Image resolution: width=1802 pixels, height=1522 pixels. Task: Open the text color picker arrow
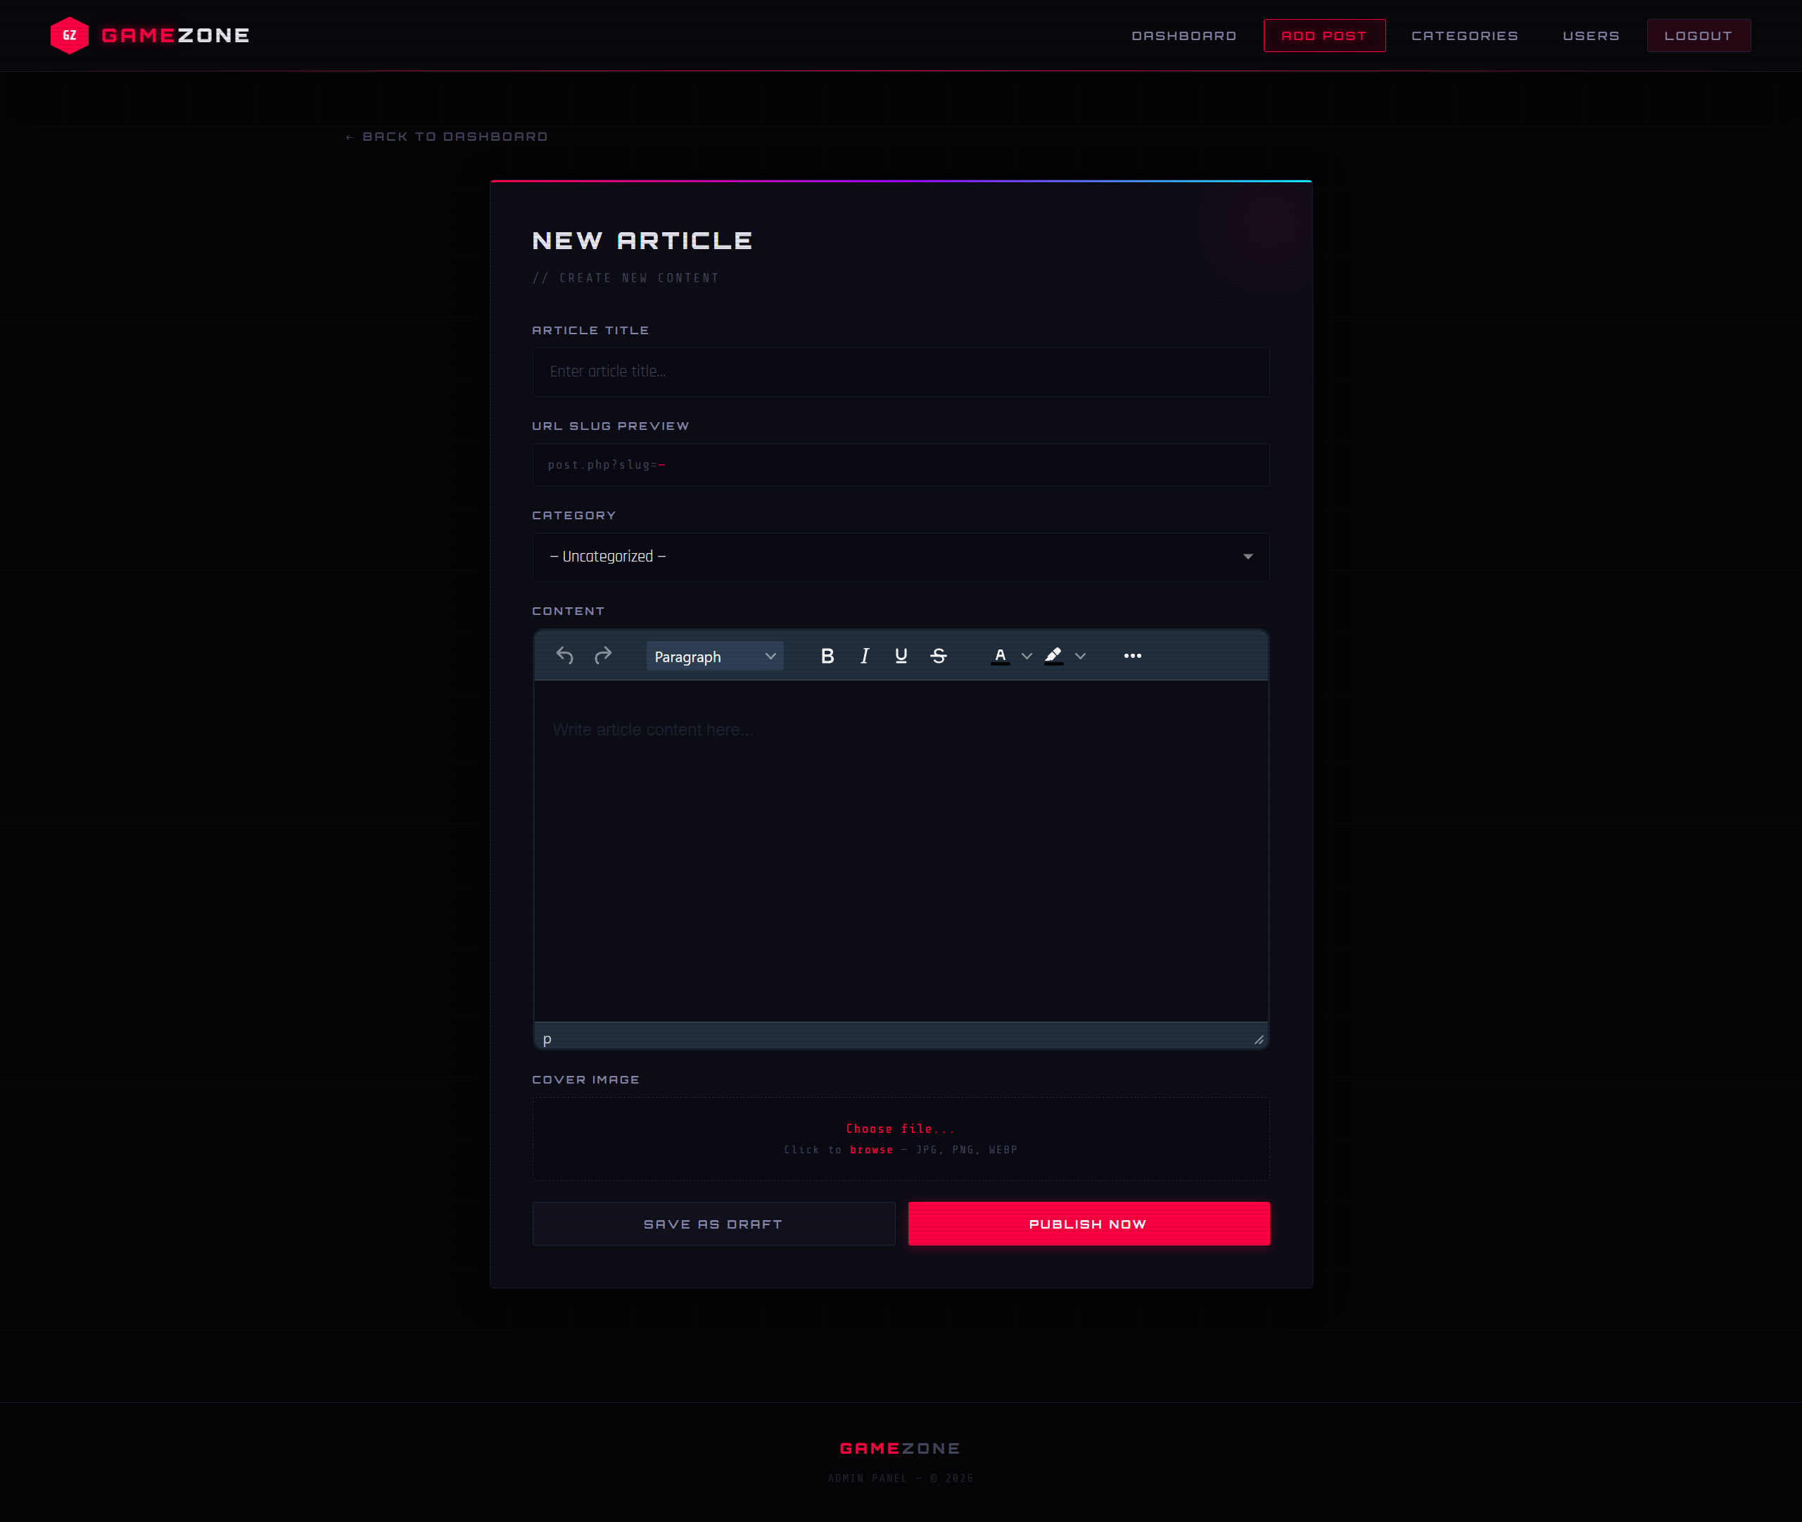(x=1027, y=656)
